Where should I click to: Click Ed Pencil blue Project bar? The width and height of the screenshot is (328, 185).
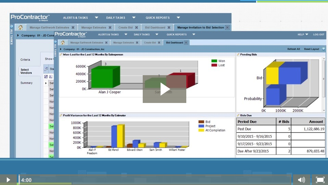coord(114,137)
